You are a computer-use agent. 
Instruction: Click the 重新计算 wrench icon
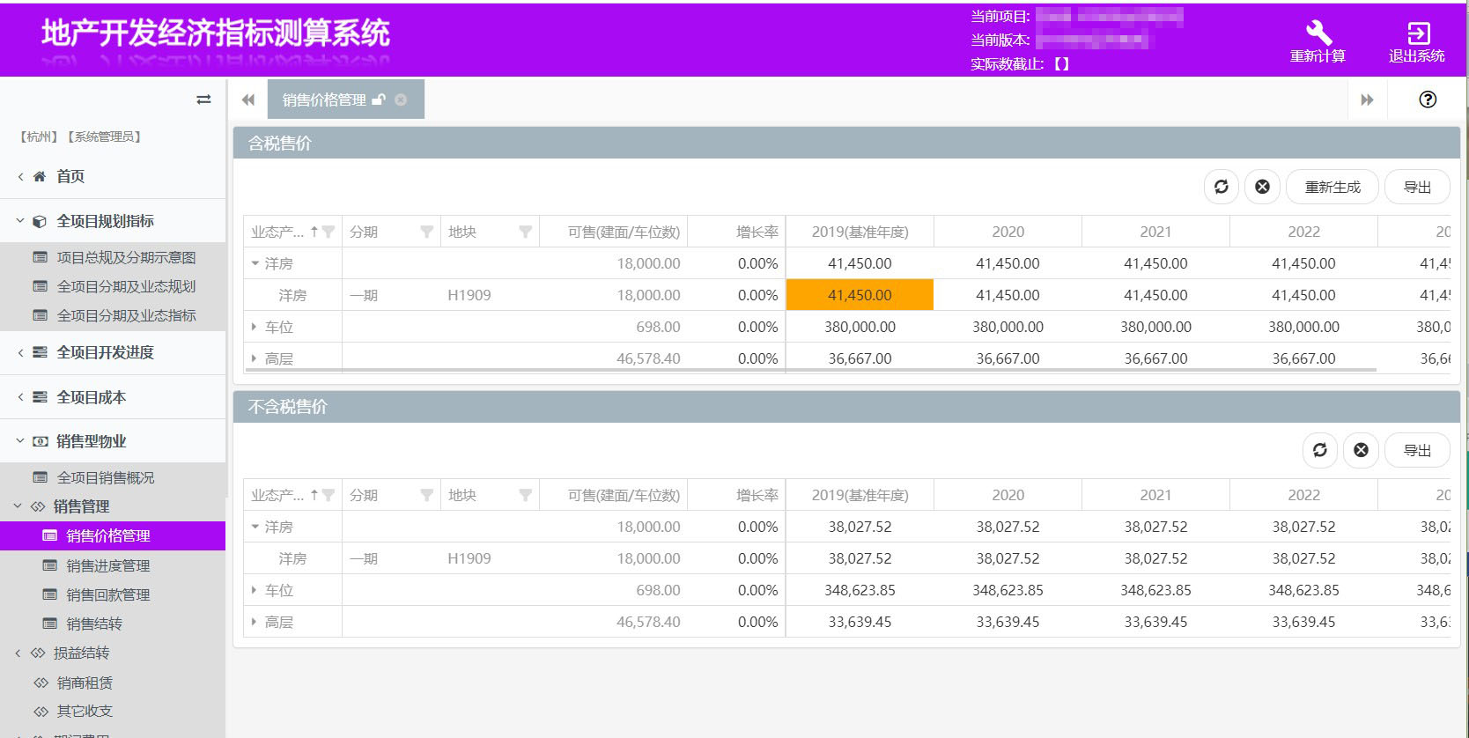pos(1318,33)
